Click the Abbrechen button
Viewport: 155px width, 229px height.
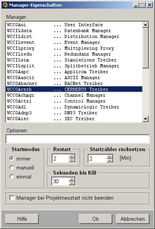pos(133,219)
